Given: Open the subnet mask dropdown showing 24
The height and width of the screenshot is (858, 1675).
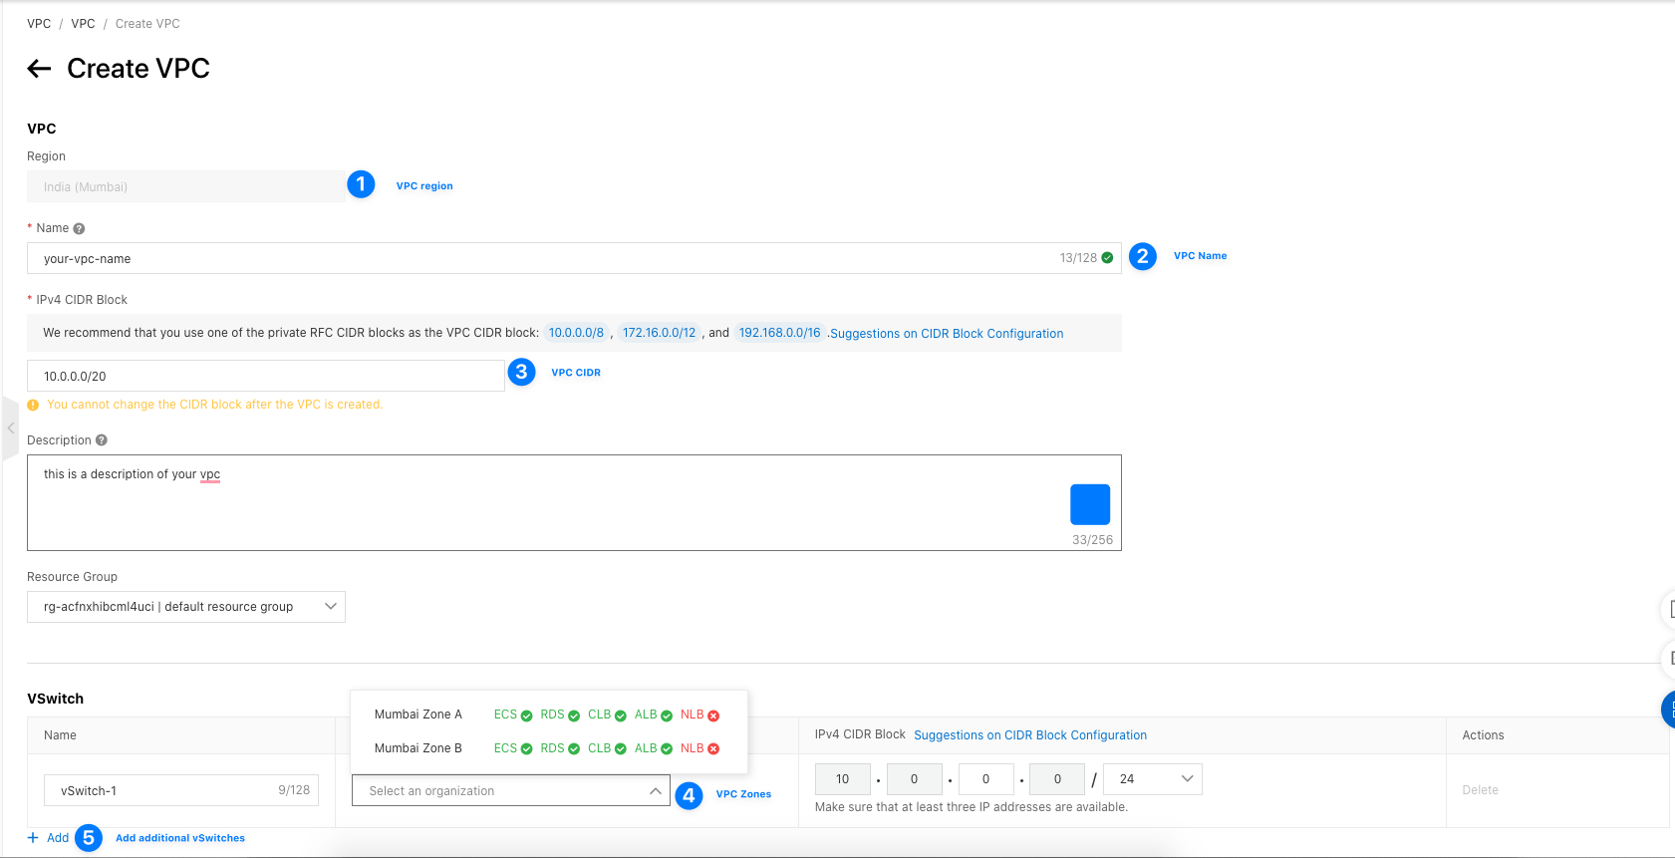Looking at the screenshot, I should [x=1153, y=779].
